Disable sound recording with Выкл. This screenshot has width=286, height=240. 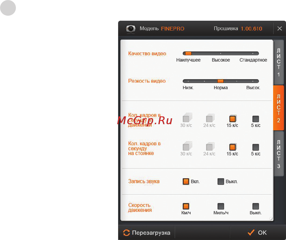pyautogui.click(x=221, y=182)
